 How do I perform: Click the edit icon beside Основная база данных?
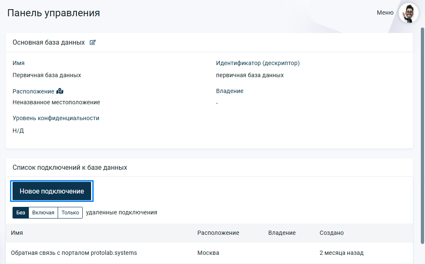[x=93, y=43]
